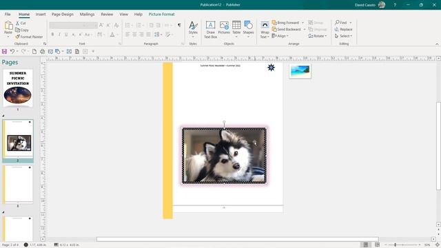The image size is (441, 248).
Task: Insert Pictures from the Objects group
Action: (x=224, y=28)
